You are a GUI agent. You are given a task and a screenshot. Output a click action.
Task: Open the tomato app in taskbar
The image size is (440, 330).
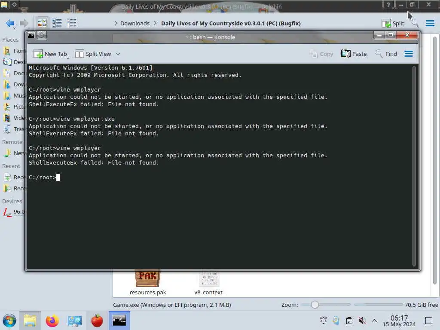(x=97, y=321)
